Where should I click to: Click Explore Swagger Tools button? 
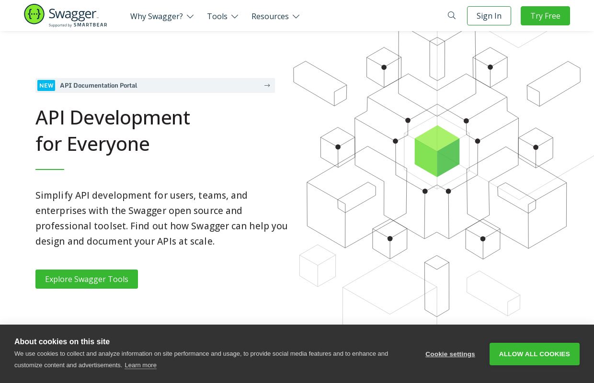click(x=87, y=279)
